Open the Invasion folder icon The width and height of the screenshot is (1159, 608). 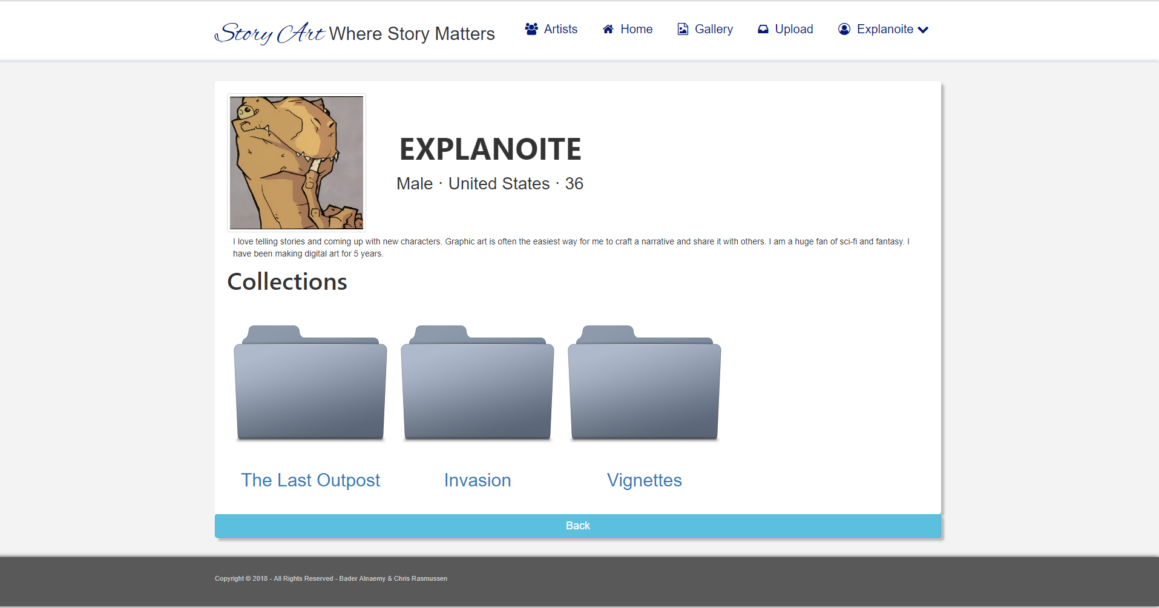[x=478, y=384]
